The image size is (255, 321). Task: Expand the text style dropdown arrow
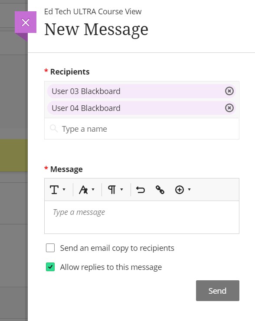coord(64,189)
